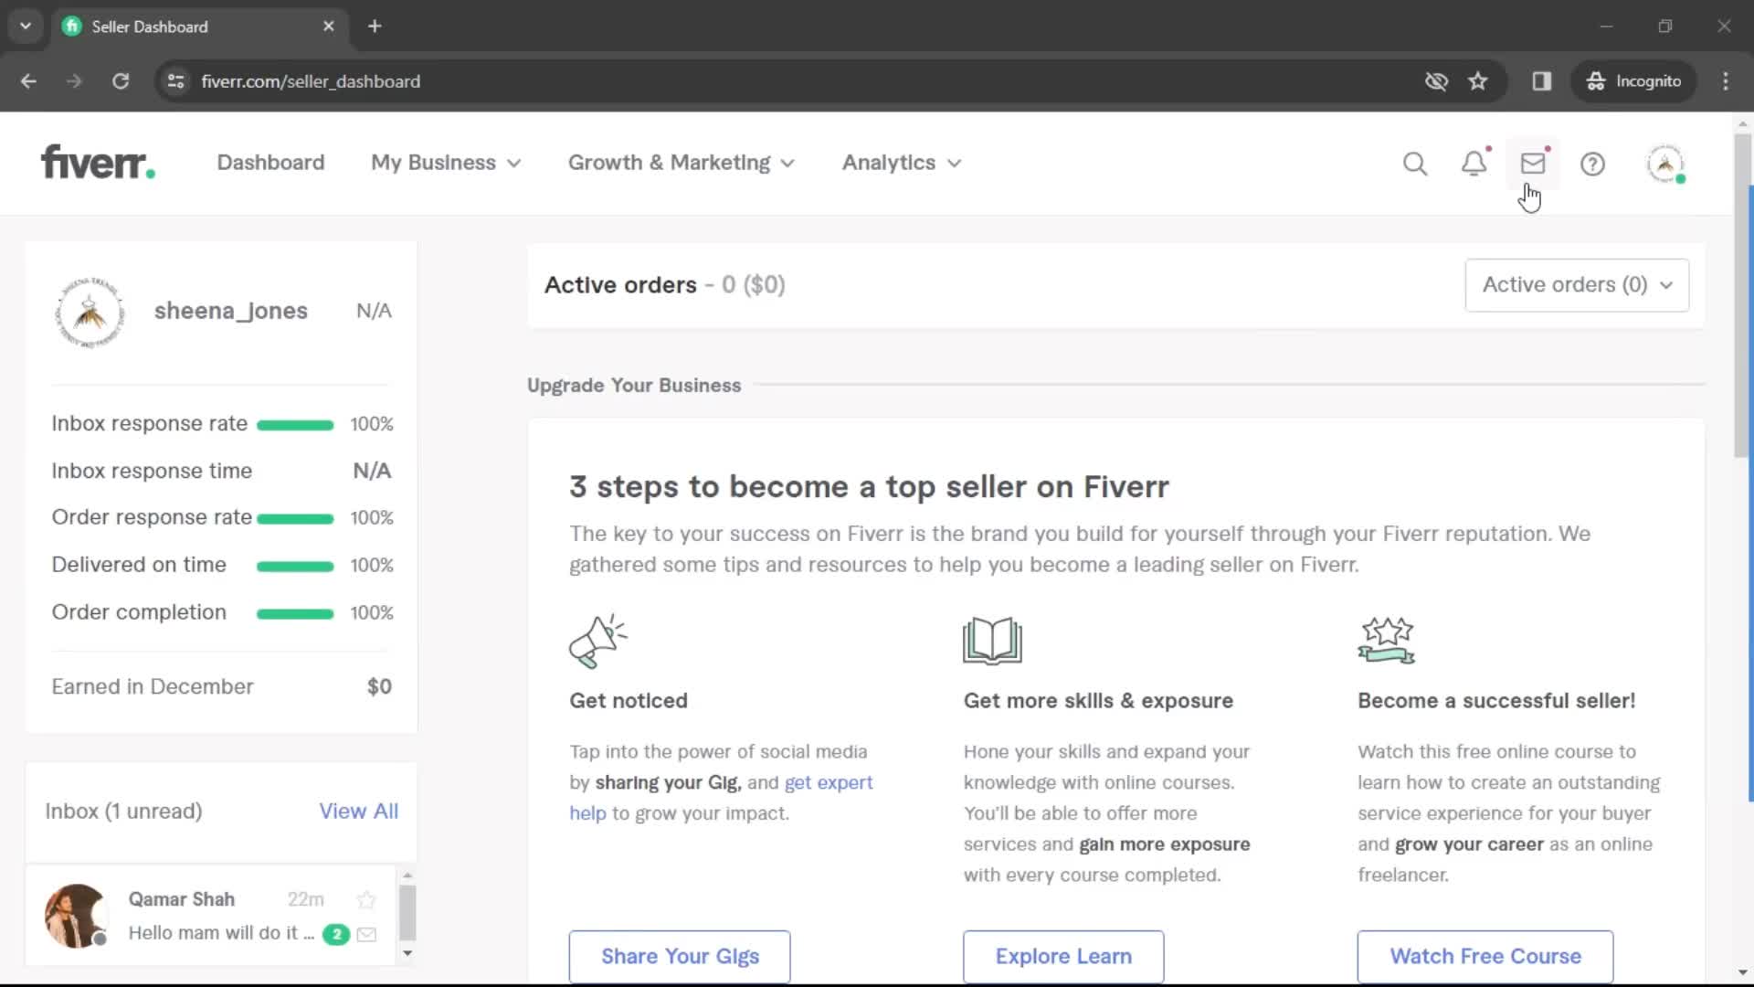Screen dimensions: 1754x987
Task: Click the Dashboard menu tab
Action: [x=269, y=162]
